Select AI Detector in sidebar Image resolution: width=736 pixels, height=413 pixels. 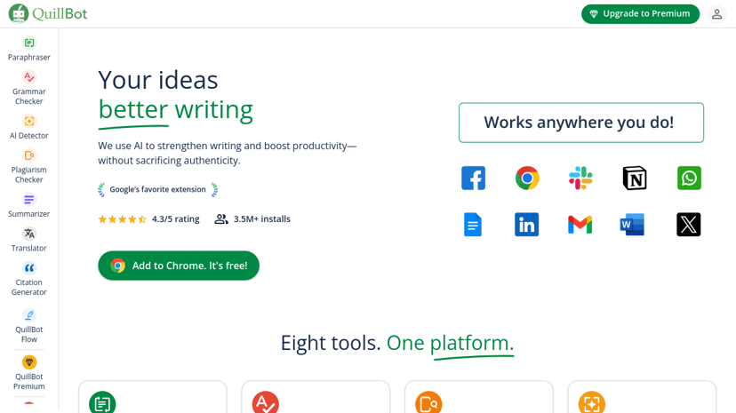(29, 128)
